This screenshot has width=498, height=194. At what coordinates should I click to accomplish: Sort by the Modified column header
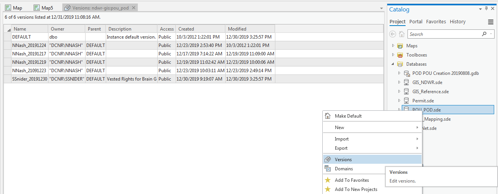tap(250, 29)
